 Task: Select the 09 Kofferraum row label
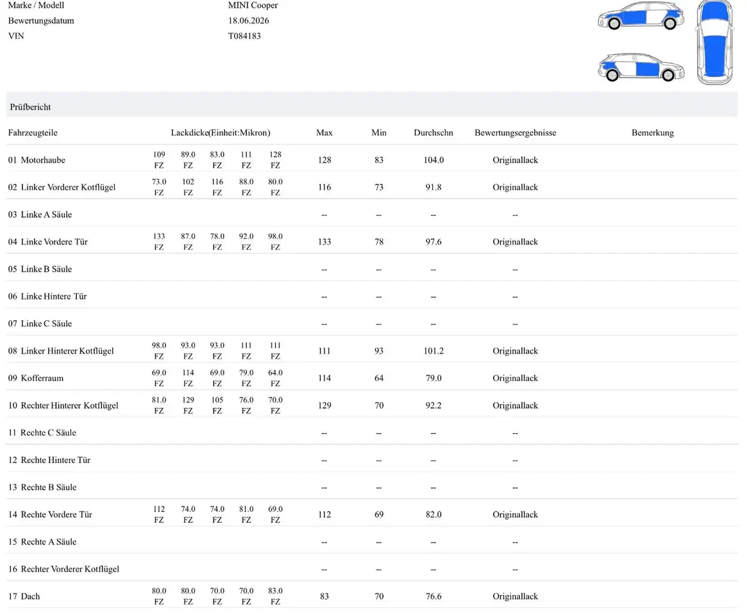(x=36, y=378)
